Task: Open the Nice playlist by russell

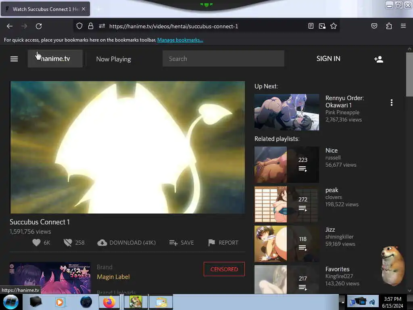Action: point(332,150)
